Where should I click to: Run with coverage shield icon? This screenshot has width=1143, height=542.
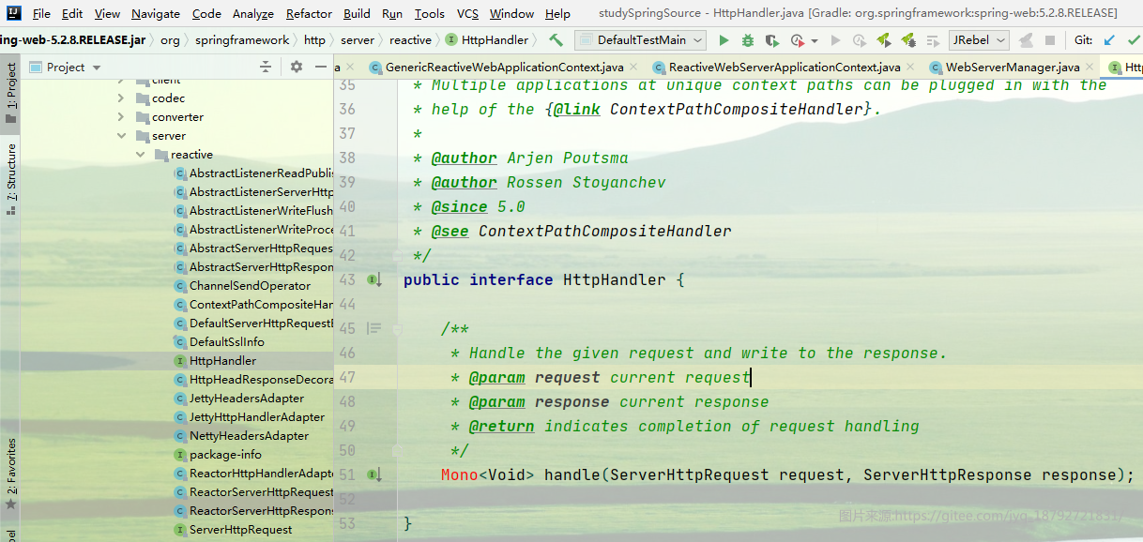pos(771,40)
